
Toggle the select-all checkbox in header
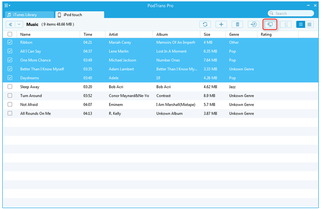click(x=10, y=34)
